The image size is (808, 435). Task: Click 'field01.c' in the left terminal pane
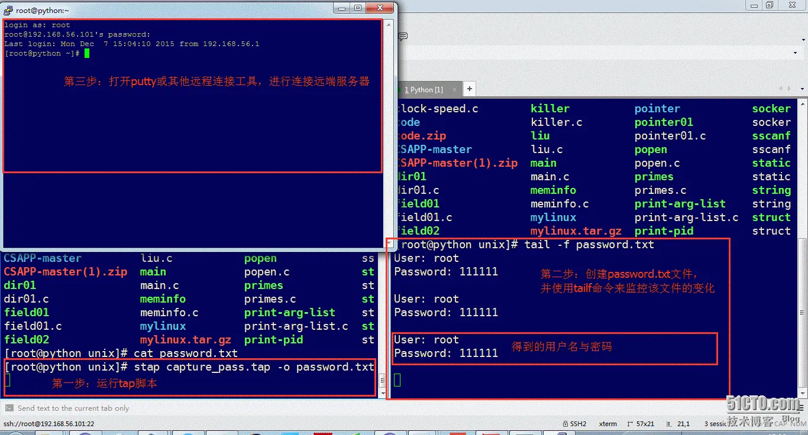(33, 326)
